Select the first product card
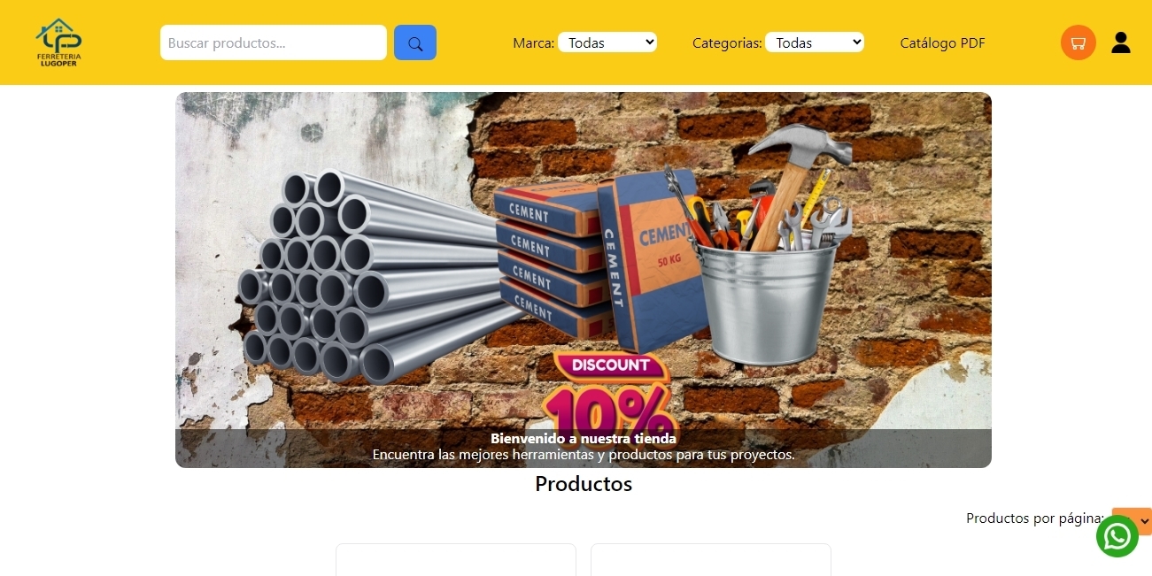The width and height of the screenshot is (1152, 576). [456, 560]
